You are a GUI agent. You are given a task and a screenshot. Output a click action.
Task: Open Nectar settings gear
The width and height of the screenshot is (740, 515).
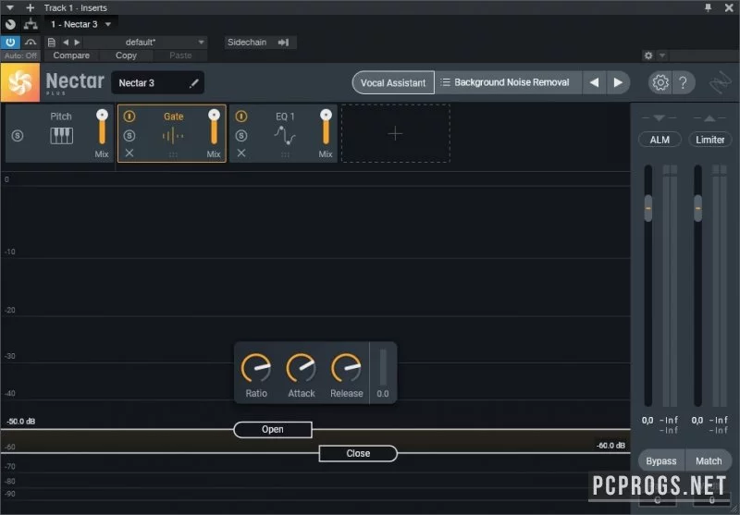660,83
